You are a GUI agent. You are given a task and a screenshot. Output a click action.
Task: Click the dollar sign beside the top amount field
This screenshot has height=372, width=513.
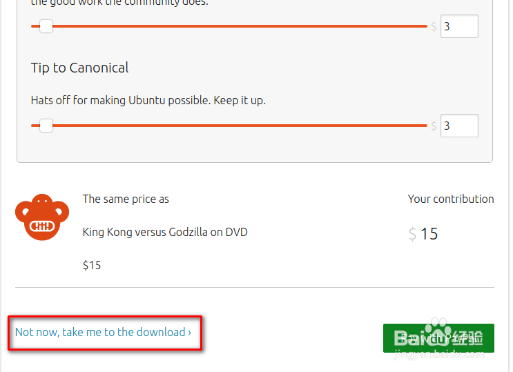click(x=434, y=26)
